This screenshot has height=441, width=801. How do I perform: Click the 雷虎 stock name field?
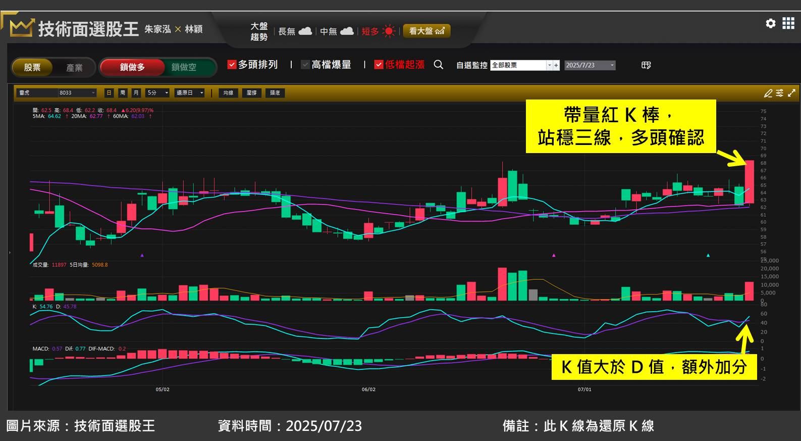pos(36,93)
